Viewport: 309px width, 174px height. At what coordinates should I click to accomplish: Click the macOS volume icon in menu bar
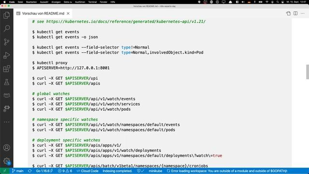243,2
